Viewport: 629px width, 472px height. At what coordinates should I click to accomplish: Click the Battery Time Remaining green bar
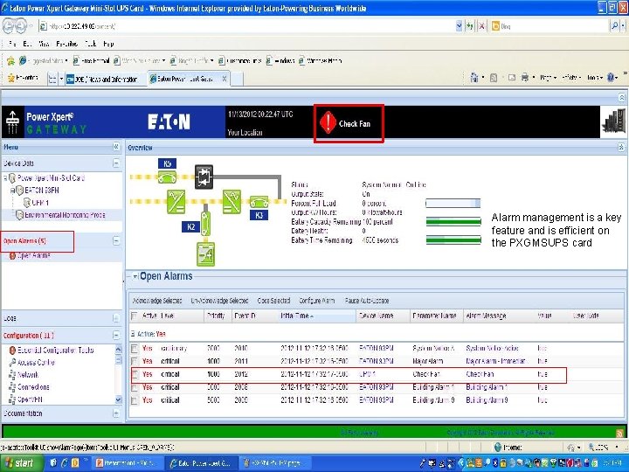click(x=453, y=240)
